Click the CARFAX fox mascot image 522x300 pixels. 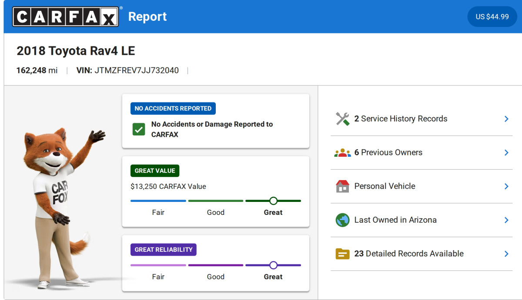65,208
